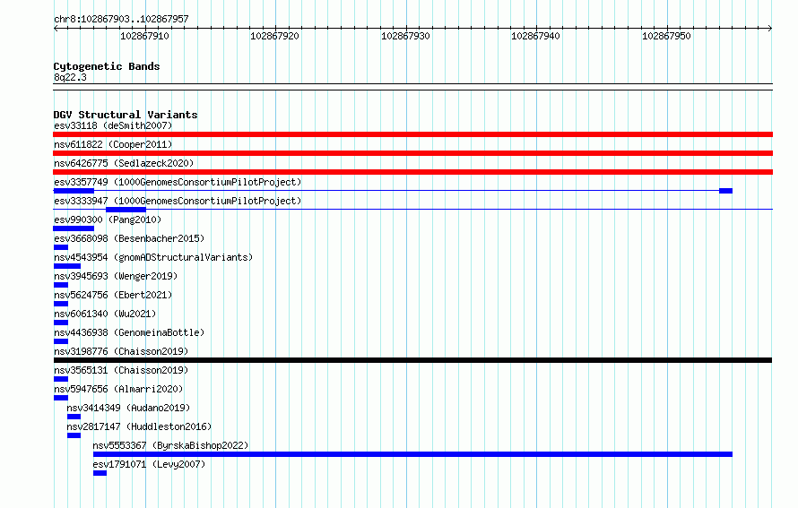This screenshot has height=508, width=798.
Task: Select nsv3414349 (Audano2019) label
Action: pos(128,408)
